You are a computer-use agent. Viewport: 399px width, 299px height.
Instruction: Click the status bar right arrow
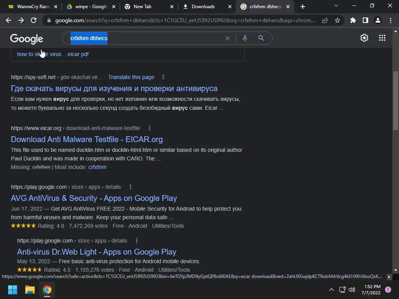[389, 277]
